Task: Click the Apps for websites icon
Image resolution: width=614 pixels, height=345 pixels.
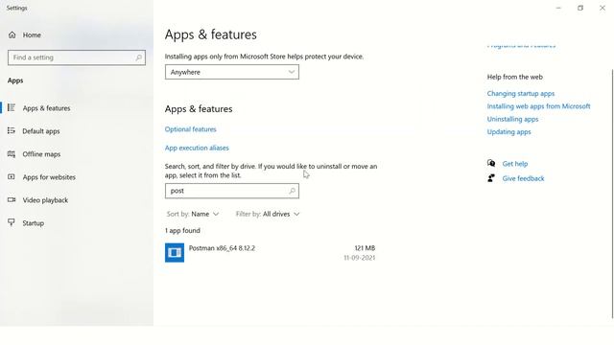Action: [x=12, y=176]
